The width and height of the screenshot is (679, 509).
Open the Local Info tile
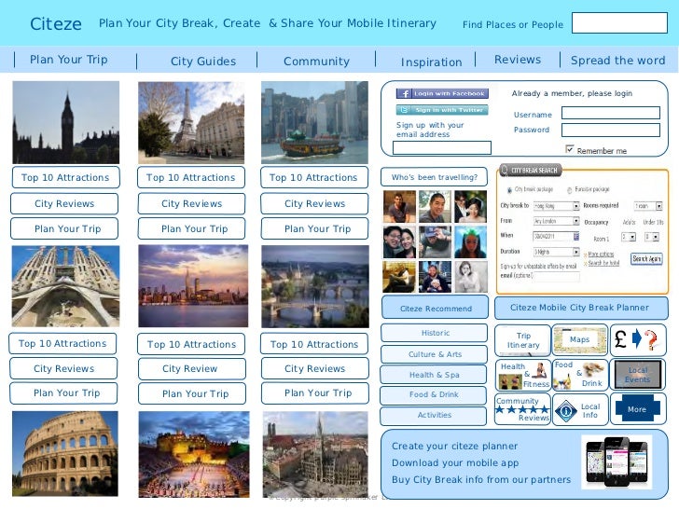coord(580,409)
